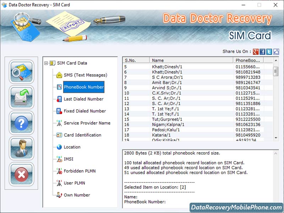Exit the program via red cross icon

click(x=21, y=174)
